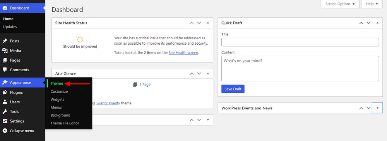387x141 pixels.
Task: Move WordPress Events and News widget down
Action: pyautogui.click(x=368, y=108)
